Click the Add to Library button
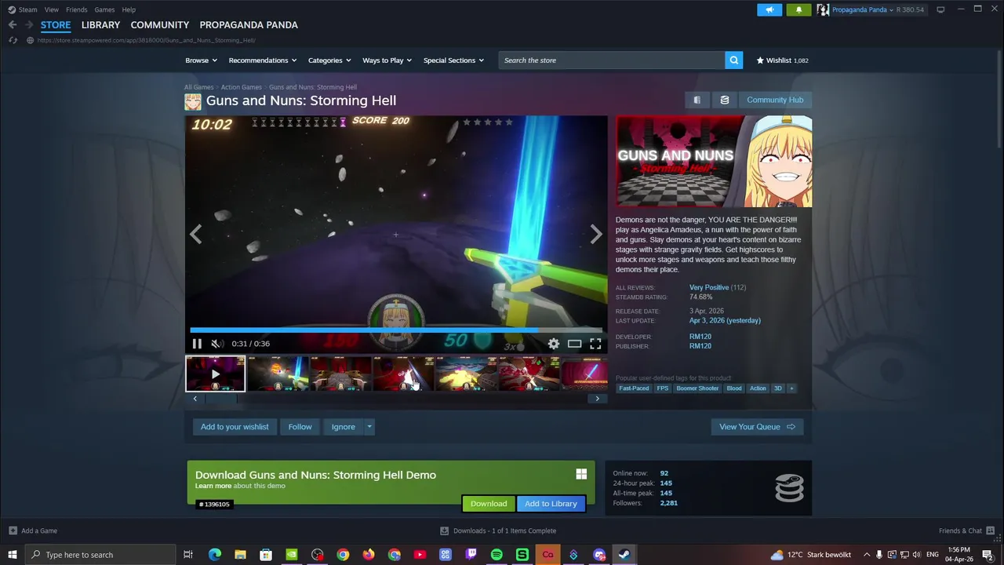 tap(551, 504)
